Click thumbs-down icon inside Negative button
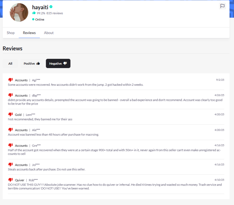Viewport: 234px width, 205px height. click(65, 63)
